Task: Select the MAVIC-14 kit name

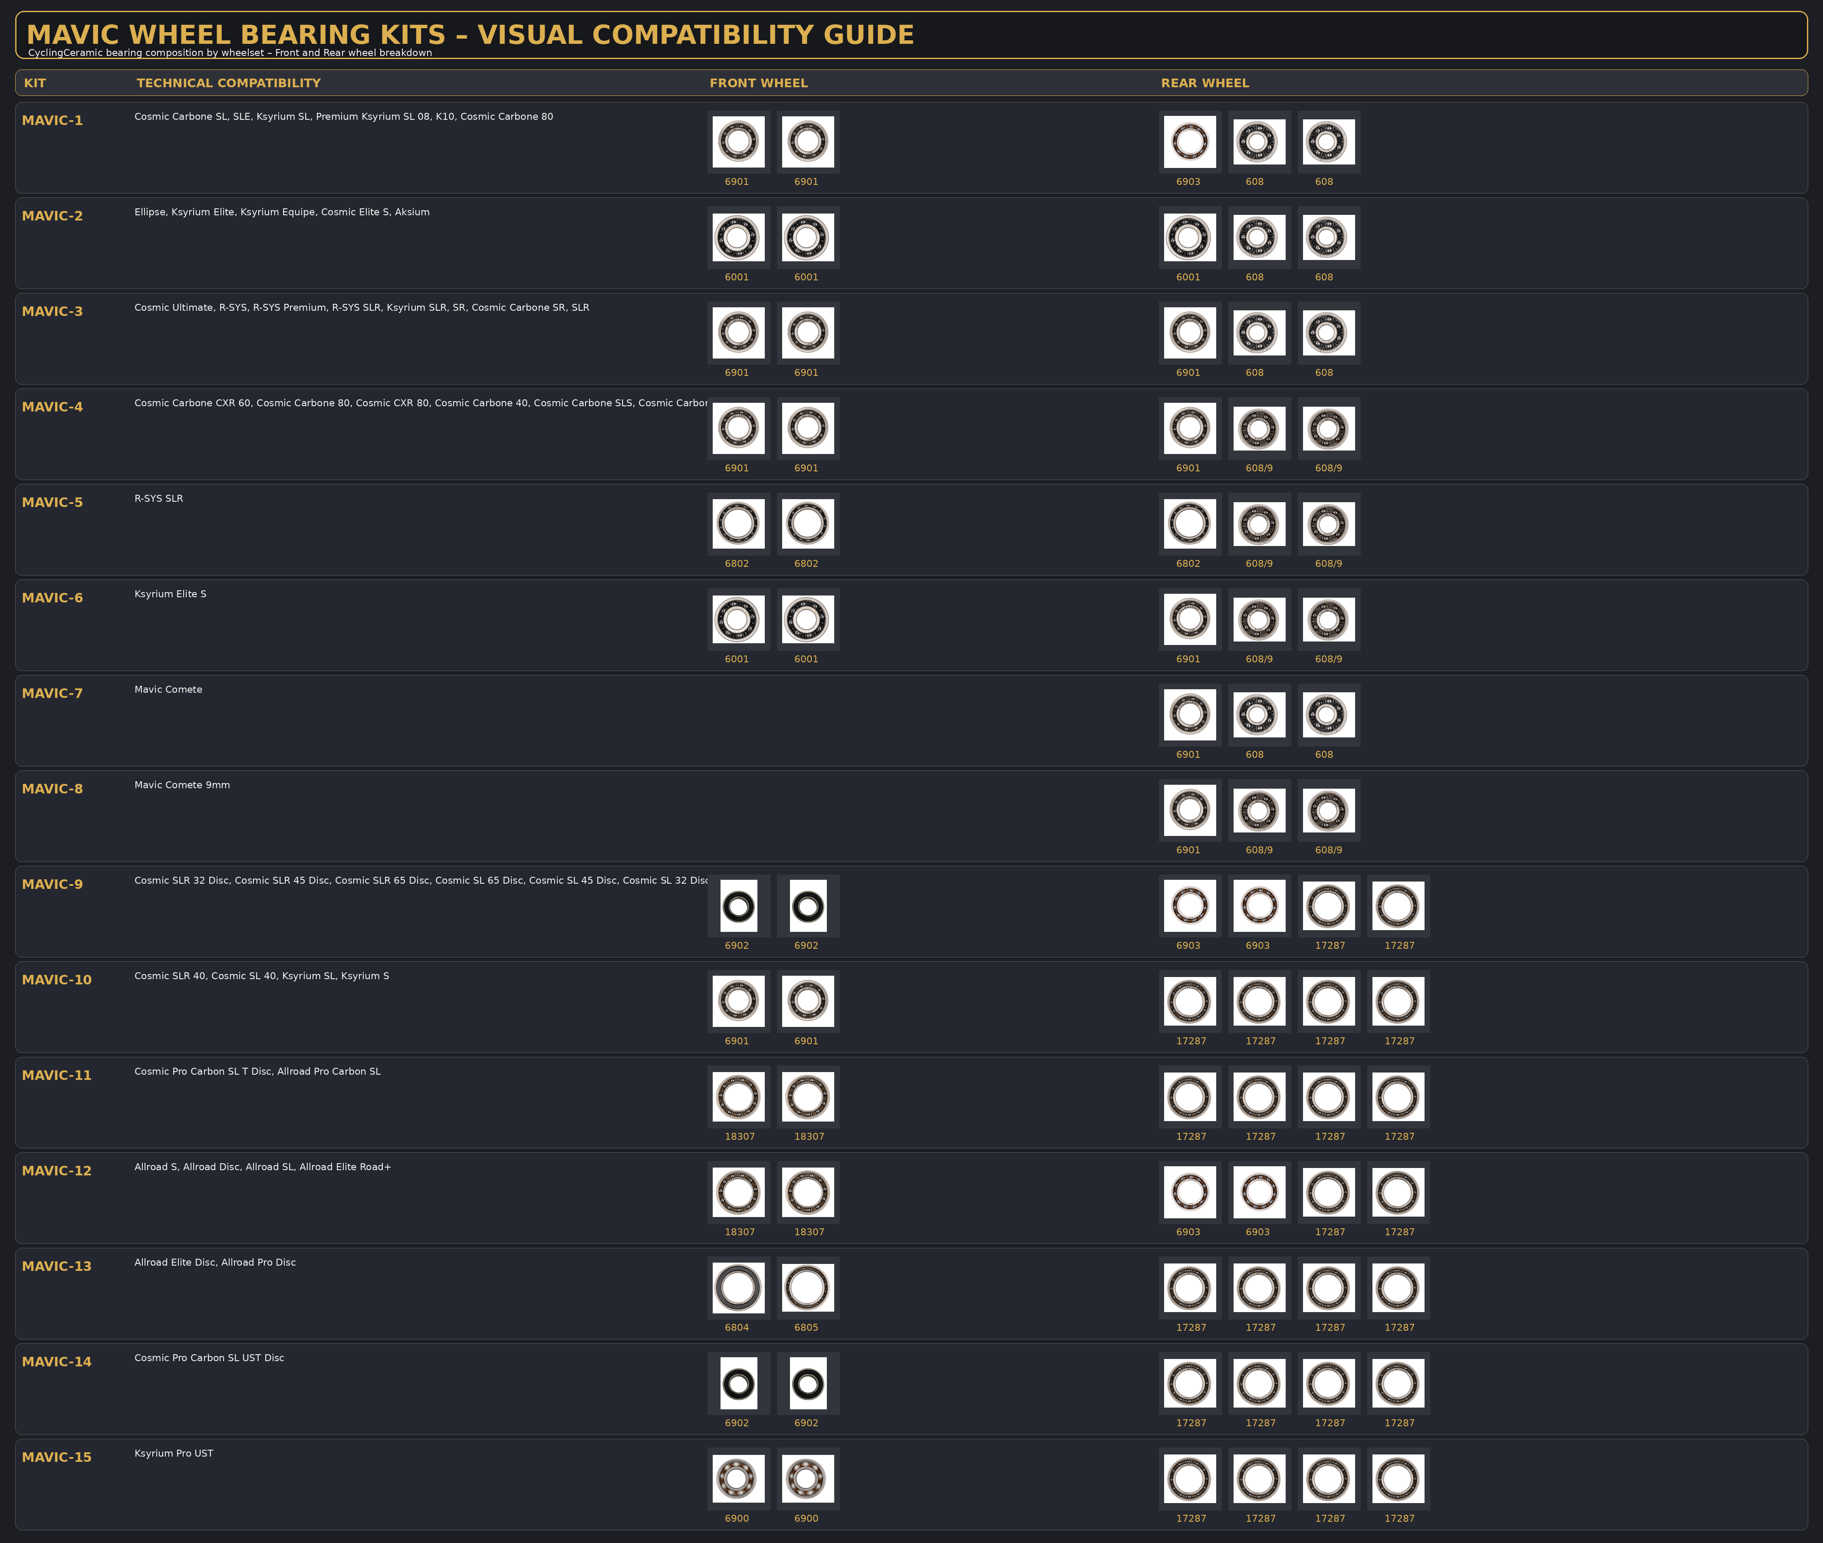Action: coord(57,1362)
